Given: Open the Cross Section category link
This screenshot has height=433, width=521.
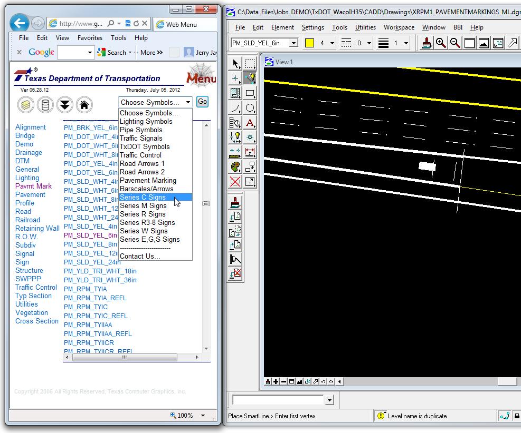Looking at the screenshot, I should [x=36, y=321].
